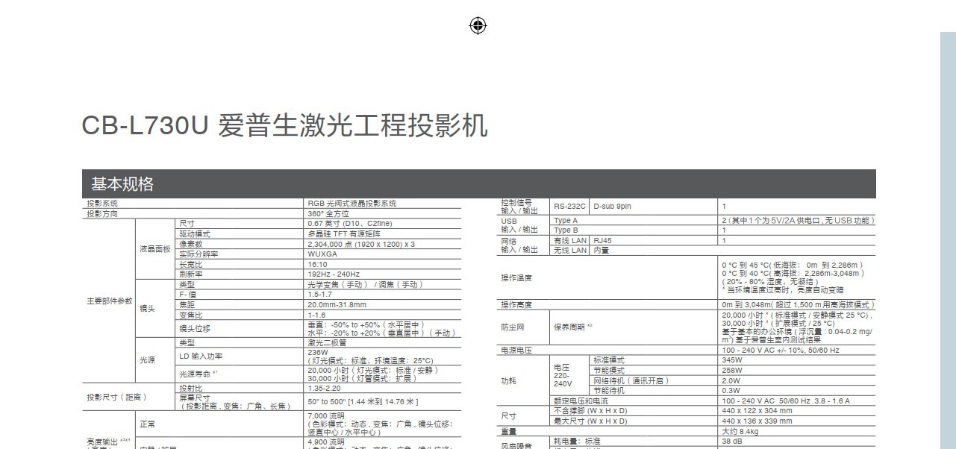The height and width of the screenshot is (449, 956).
Task: Click the D-sub 9pin connector cell
Action: pos(612,206)
